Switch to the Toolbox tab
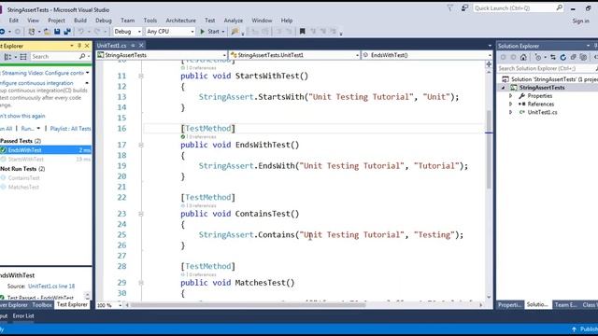The width and height of the screenshot is (598, 336). coord(42,305)
